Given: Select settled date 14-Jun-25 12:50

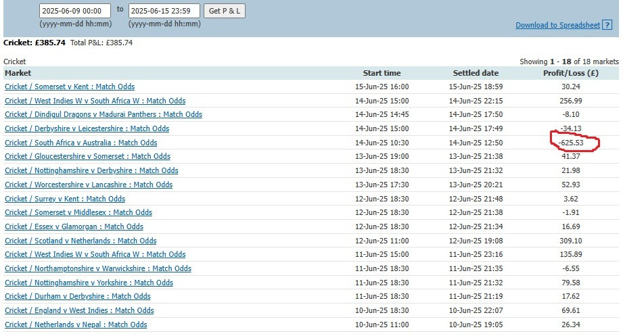Looking at the screenshot, I should click(476, 143).
